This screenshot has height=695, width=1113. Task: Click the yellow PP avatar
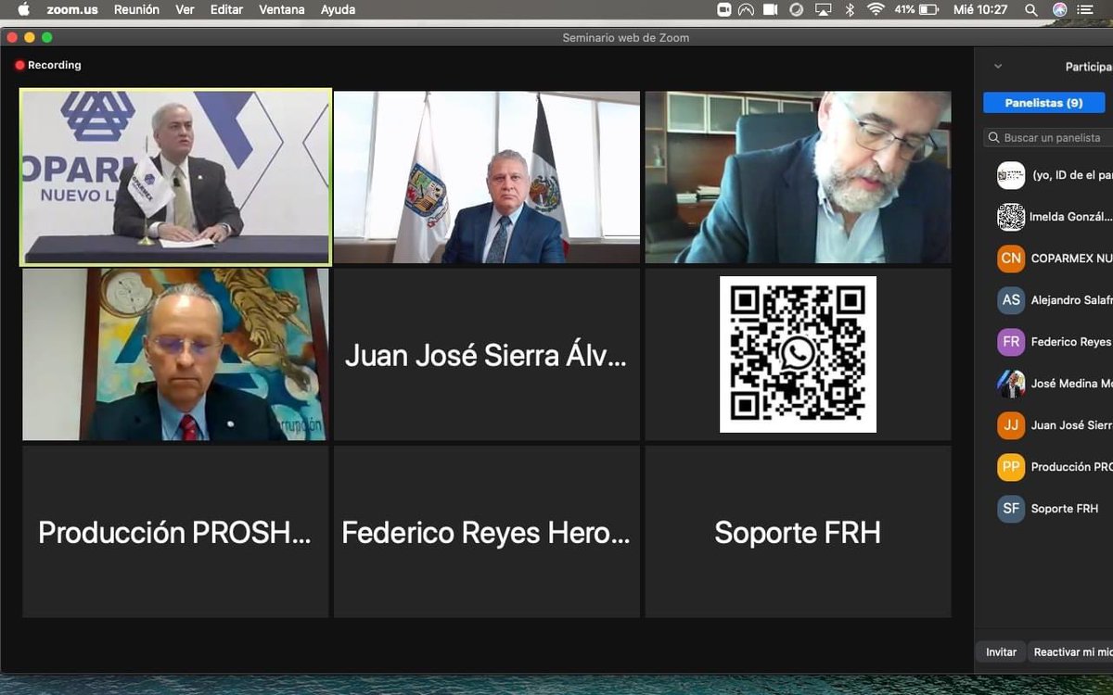(x=1011, y=467)
